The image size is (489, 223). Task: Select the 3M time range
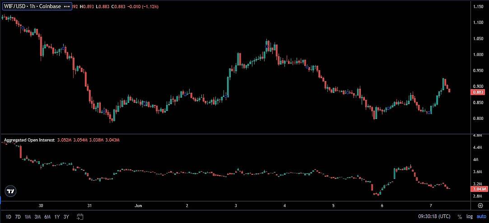(37, 217)
